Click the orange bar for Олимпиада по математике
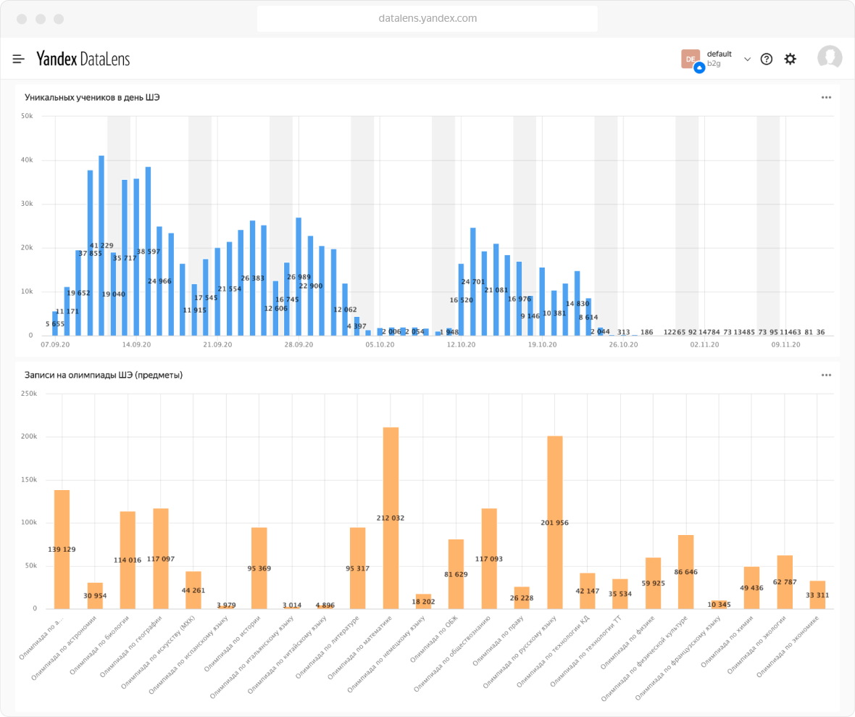Image resolution: width=855 pixels, height=717 pixels. click(391, 518)
